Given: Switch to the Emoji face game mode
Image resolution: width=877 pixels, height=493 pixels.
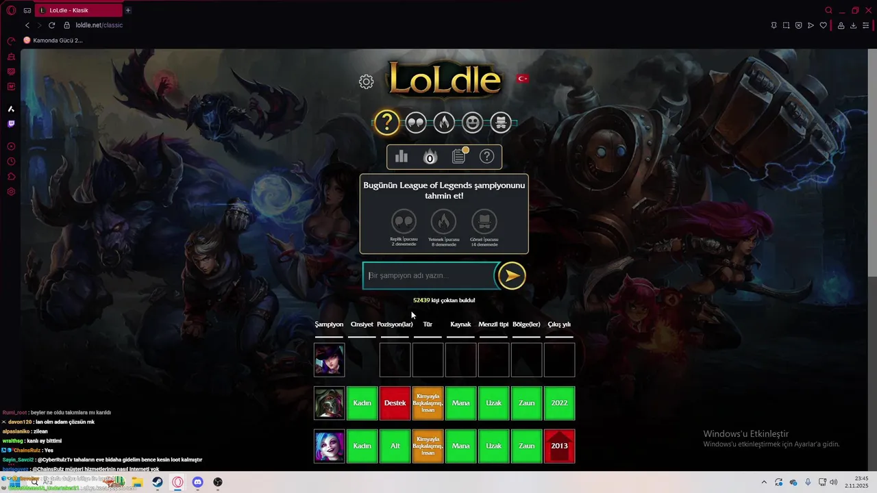Looking at the screenshot, I should click(x=472, y=123).
